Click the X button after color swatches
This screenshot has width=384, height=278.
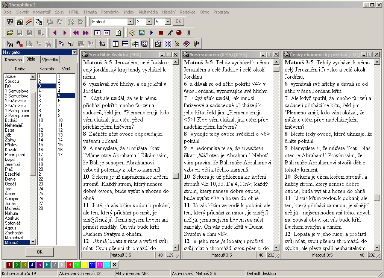point(115,264)
